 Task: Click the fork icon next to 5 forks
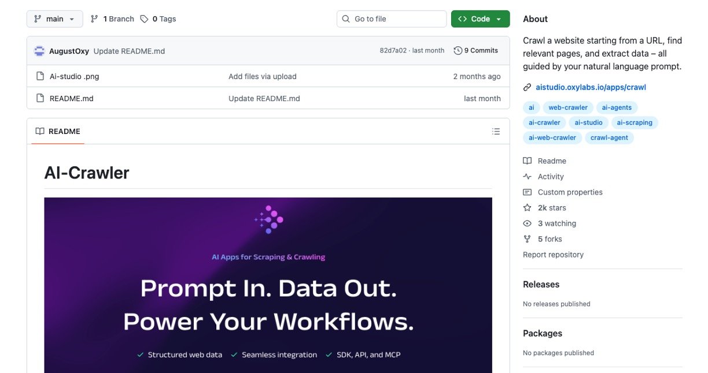(x=527, y=238)
